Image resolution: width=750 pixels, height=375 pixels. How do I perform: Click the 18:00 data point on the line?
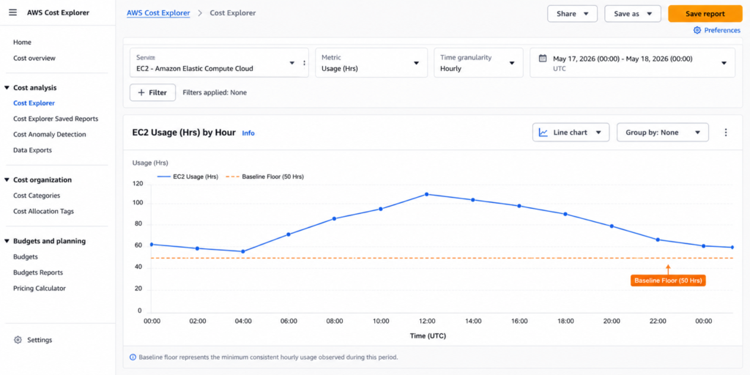[565, 214]
